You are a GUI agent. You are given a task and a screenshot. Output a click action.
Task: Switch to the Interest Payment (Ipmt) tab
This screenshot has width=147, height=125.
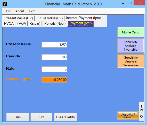83,18
